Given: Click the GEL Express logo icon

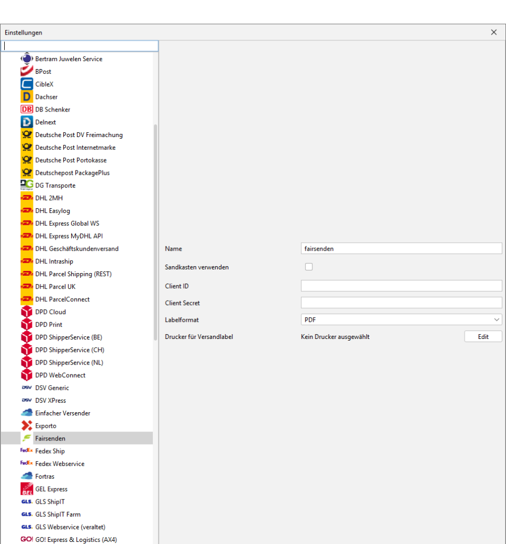Looking at the screenshot, I should tap(27, 489).
